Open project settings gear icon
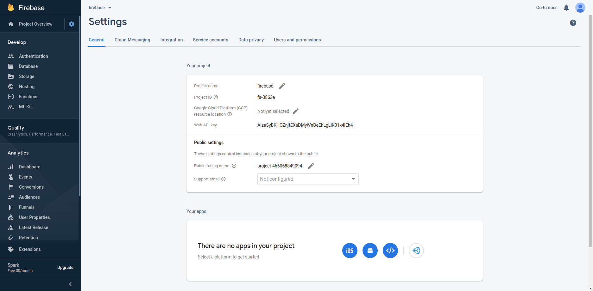The width and height of the screenshot is (593, 291). click(72, 24)
